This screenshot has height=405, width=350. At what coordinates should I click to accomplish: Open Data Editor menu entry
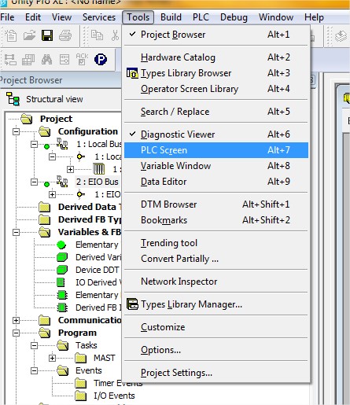coord(216,182)
